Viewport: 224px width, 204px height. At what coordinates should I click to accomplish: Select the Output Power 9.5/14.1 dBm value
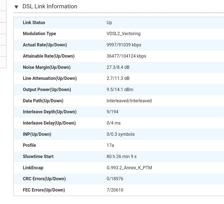[120, 90]
